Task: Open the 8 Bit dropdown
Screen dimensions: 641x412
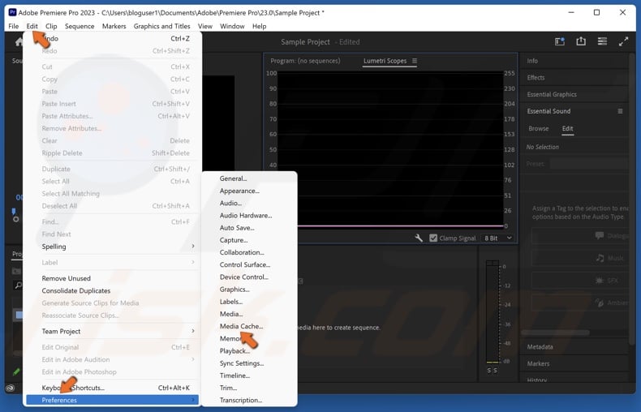Action: coord(498,238)
